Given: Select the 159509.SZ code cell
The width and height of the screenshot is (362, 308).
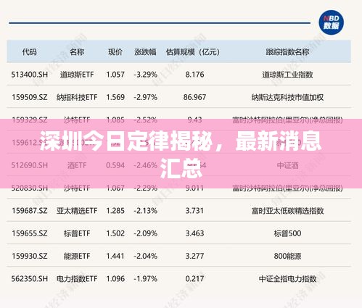Looking at the screenshot, I should pos(30,97).
